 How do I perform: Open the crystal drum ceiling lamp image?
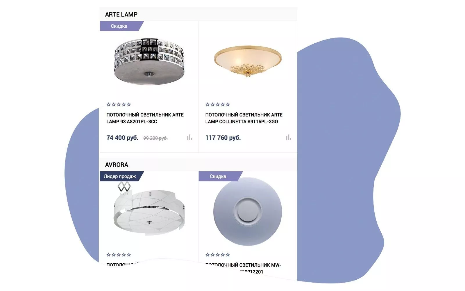(149, 62)
